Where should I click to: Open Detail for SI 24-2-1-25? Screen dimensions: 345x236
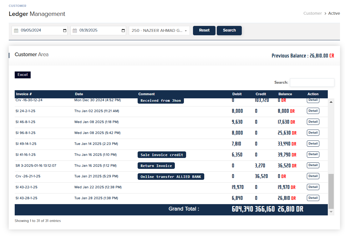(x=313, y=111)
